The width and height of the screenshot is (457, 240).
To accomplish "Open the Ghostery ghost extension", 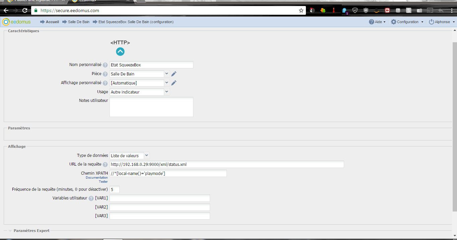I will coord(344,10).
